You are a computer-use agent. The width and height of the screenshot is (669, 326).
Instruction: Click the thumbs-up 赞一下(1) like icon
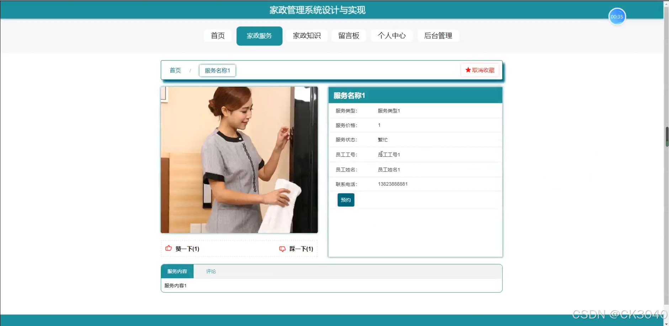pyautogui.click(x=168, y=249)
